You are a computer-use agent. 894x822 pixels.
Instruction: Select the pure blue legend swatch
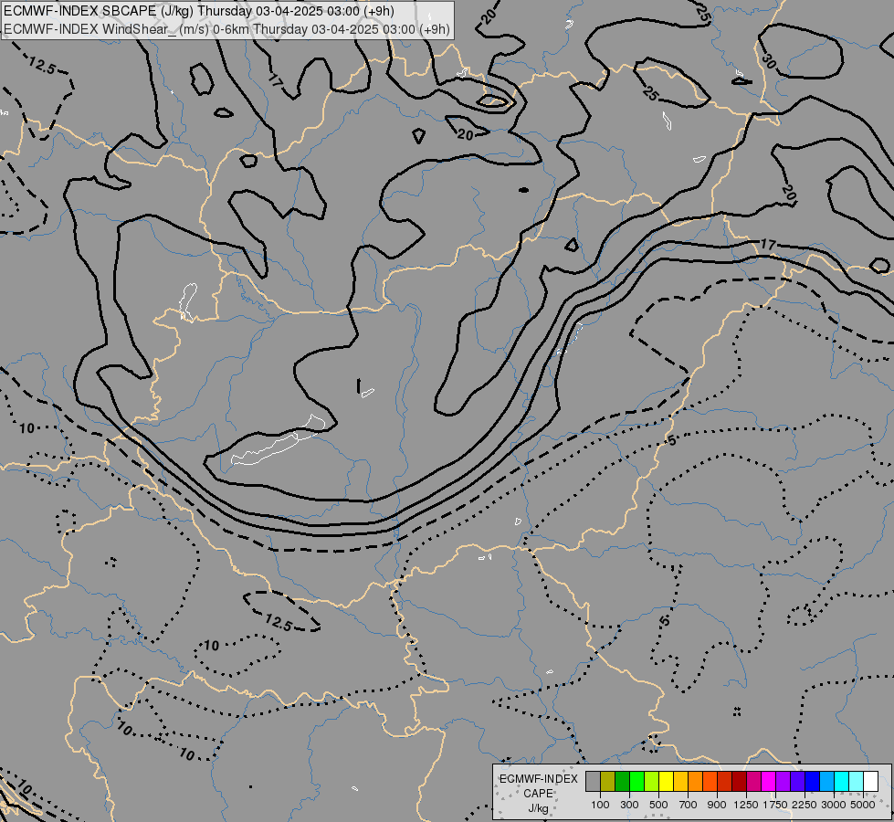click(x=812, y=782)
